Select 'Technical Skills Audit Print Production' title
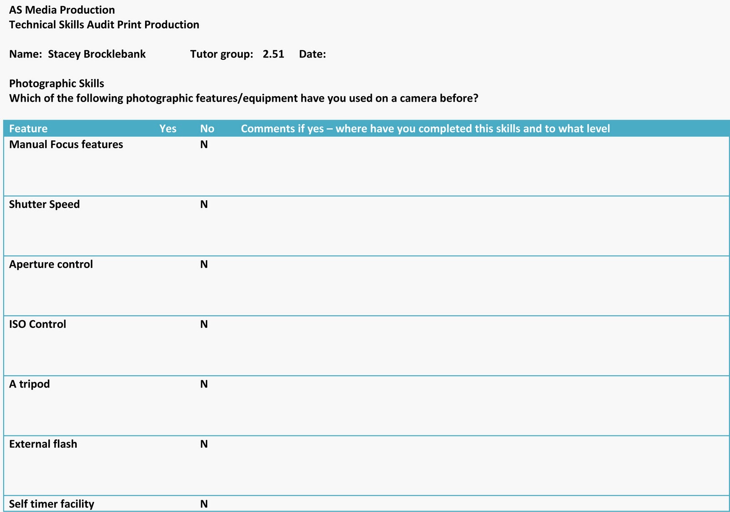 point(104,25)
